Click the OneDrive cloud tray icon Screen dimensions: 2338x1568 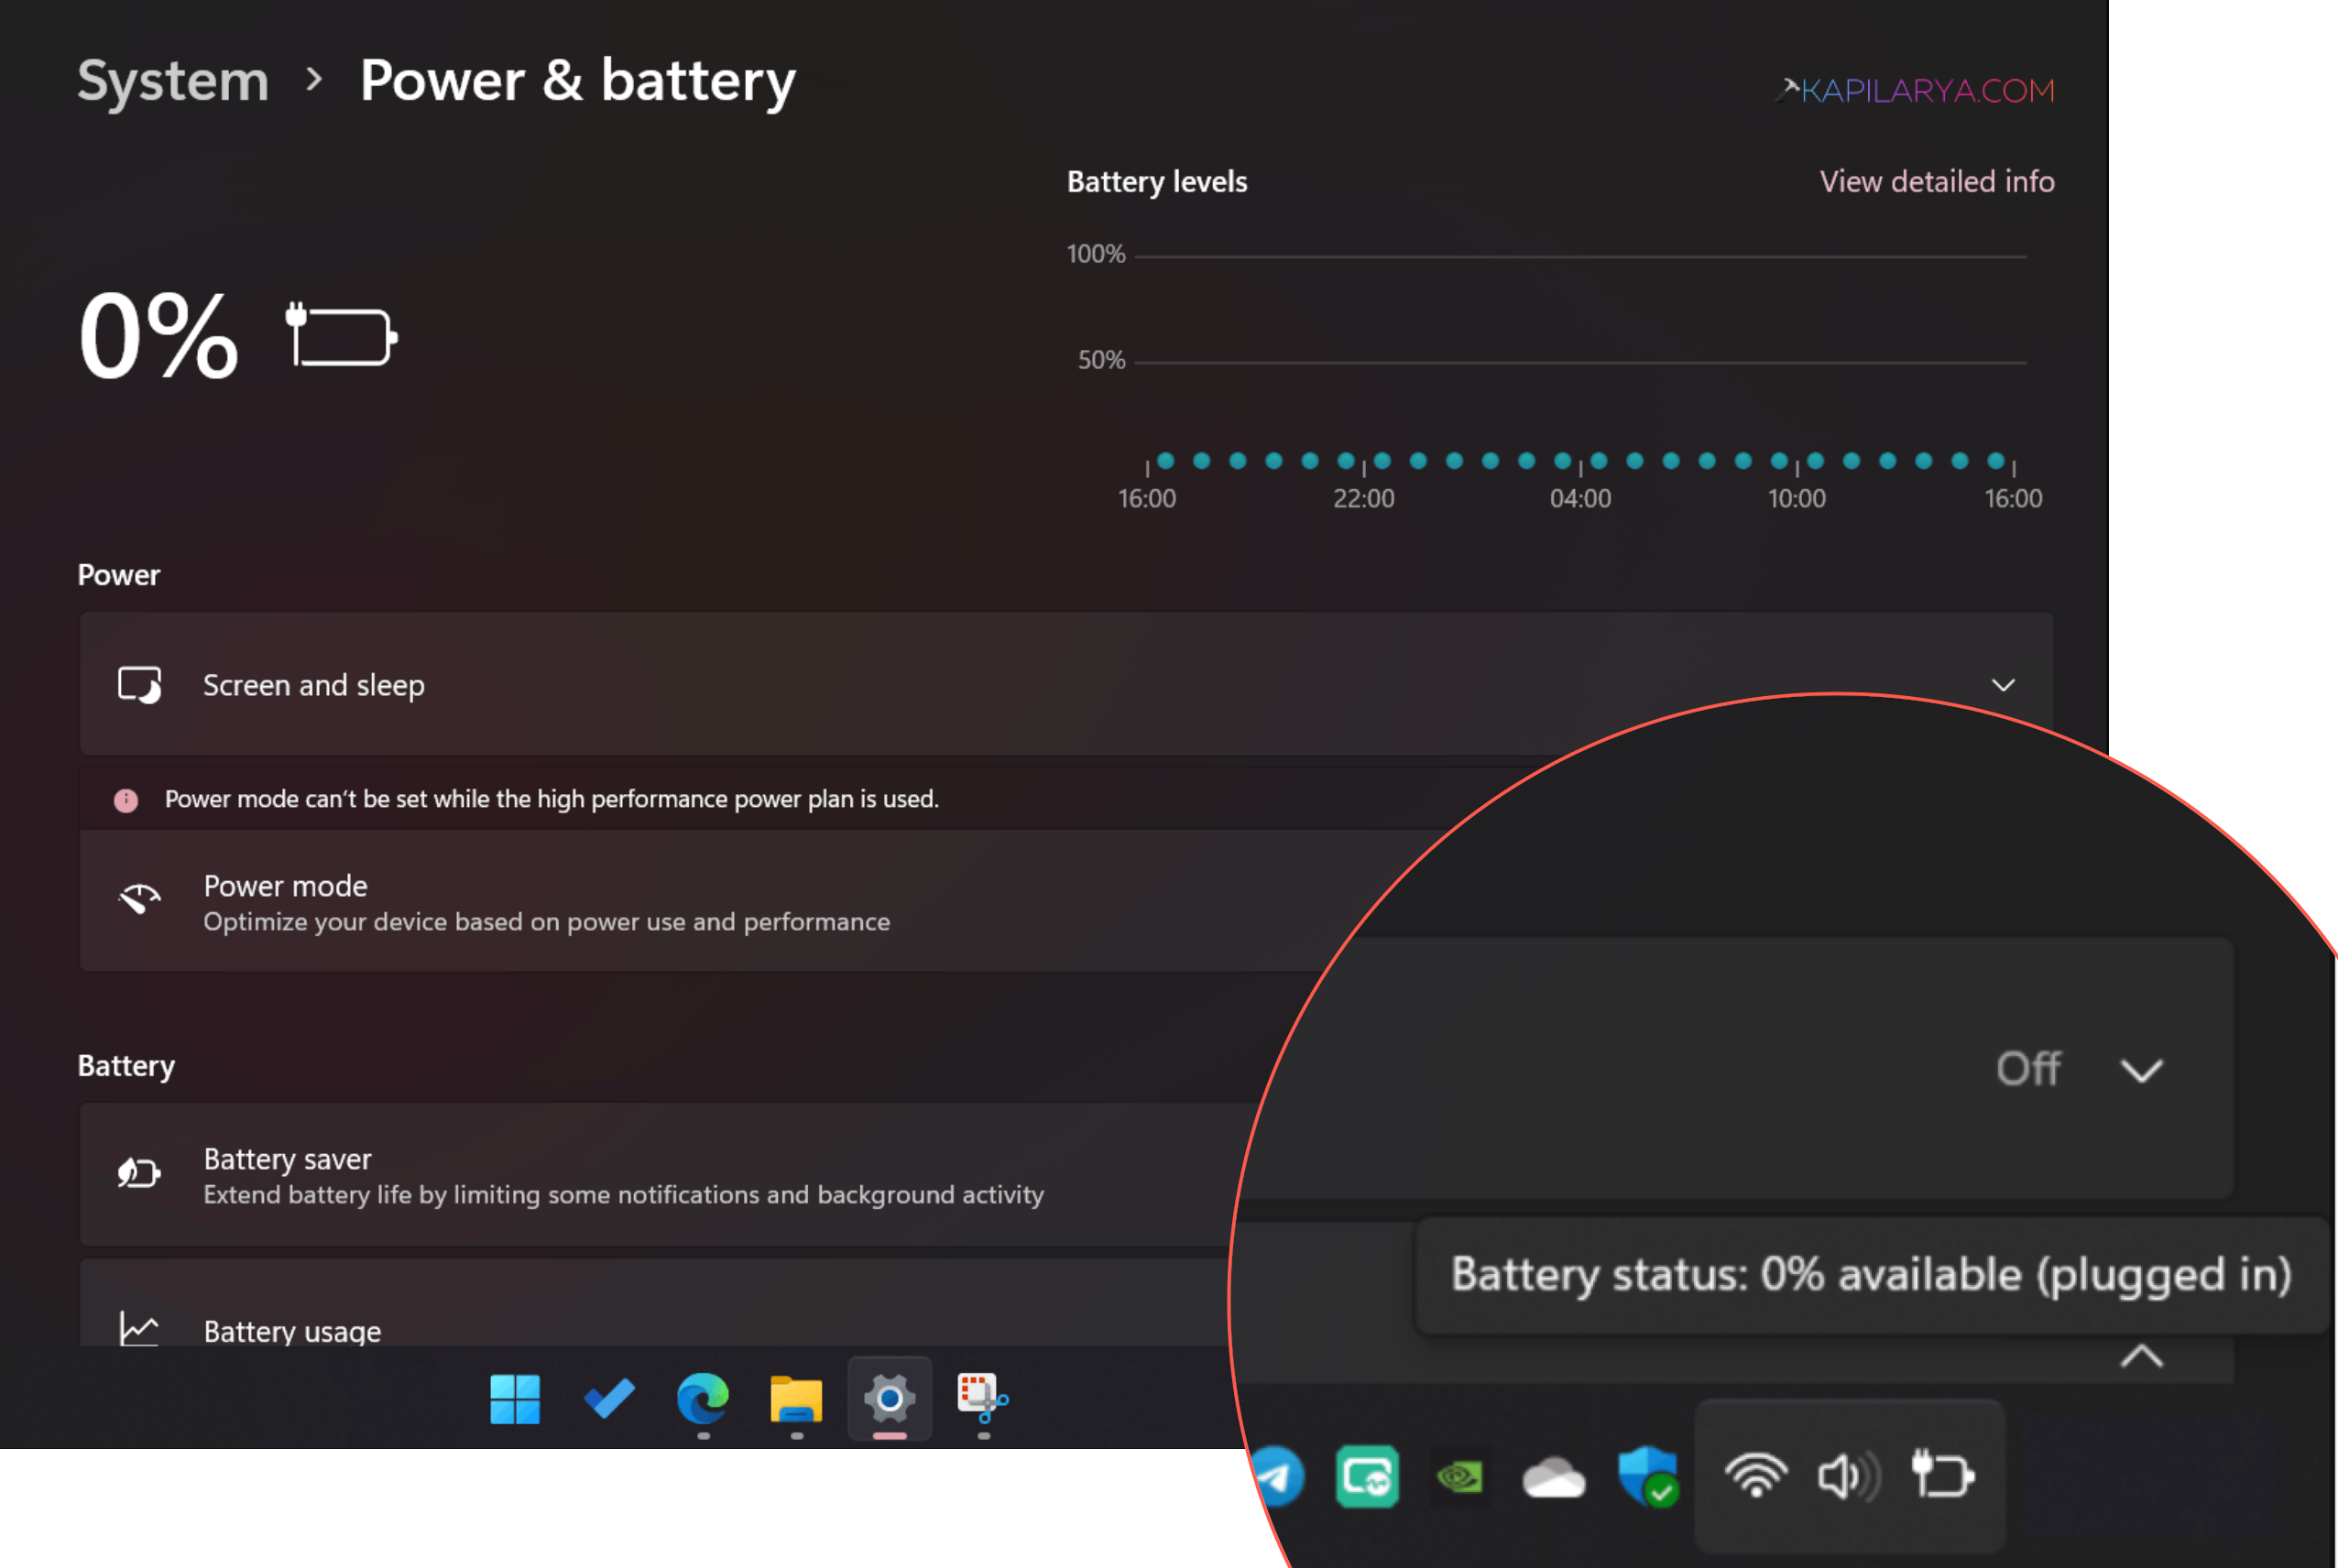(x=1553, y=1477)
